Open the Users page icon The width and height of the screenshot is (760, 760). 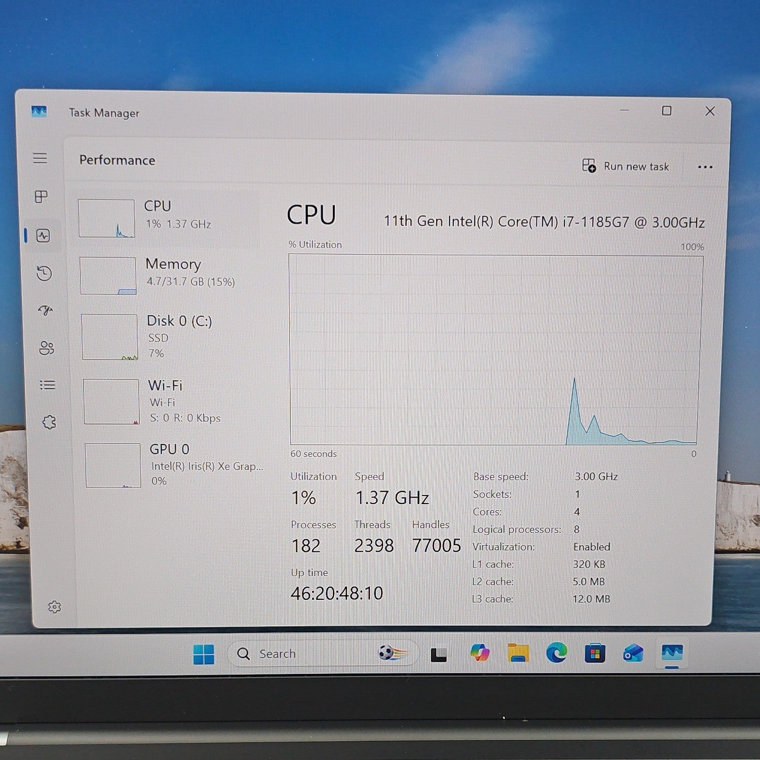click(x=47, y=348)
